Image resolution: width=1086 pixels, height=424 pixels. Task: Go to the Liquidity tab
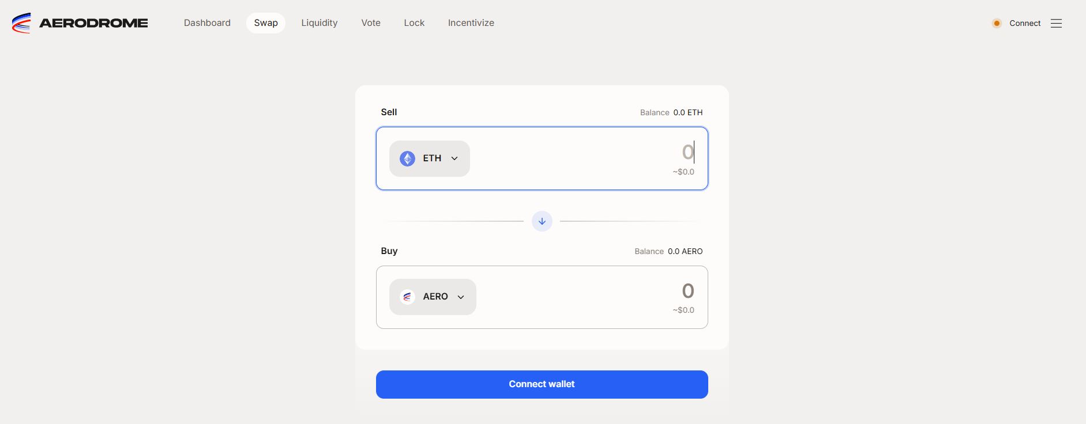pyautogui.click(x=320, y=23)
